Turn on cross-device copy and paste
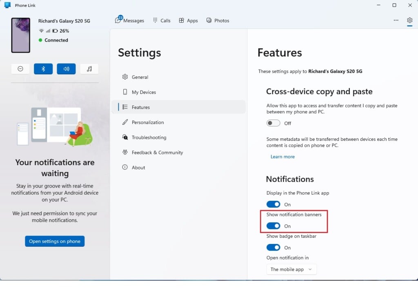Screen dimensions: 418x295 (273, 123)
